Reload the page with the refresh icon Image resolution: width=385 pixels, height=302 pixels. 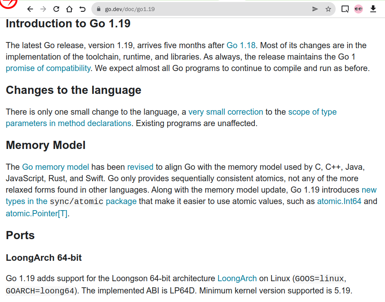56,9
